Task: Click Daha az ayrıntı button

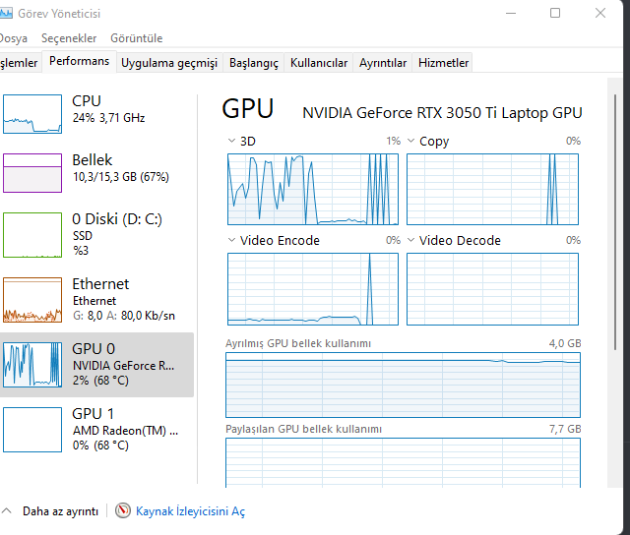Action: point(60,511)
